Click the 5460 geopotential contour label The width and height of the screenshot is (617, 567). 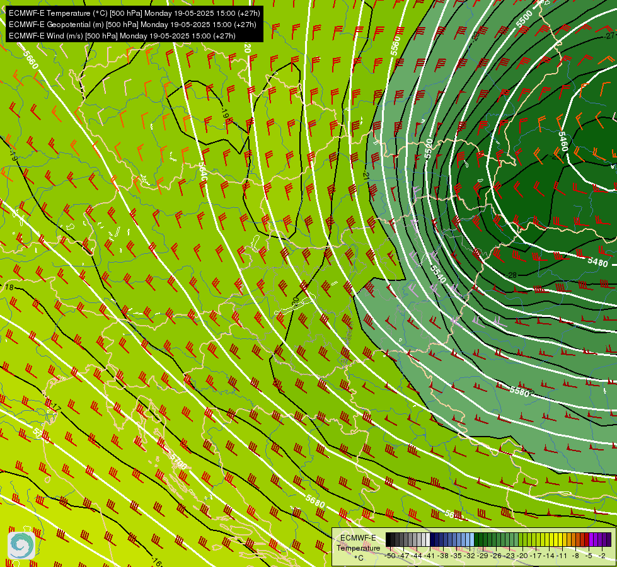[x=563, y=141]
